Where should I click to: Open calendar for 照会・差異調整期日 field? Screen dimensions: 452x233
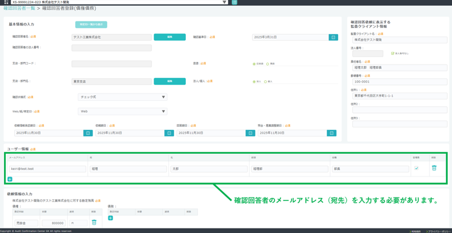tap(332, 133)
